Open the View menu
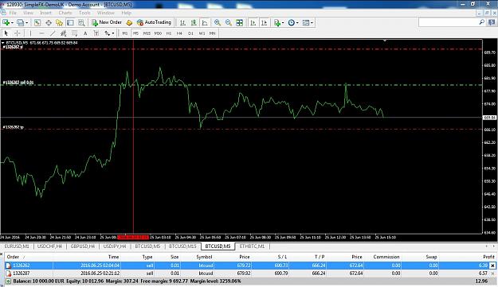498x287 pixels. [28, 13]
